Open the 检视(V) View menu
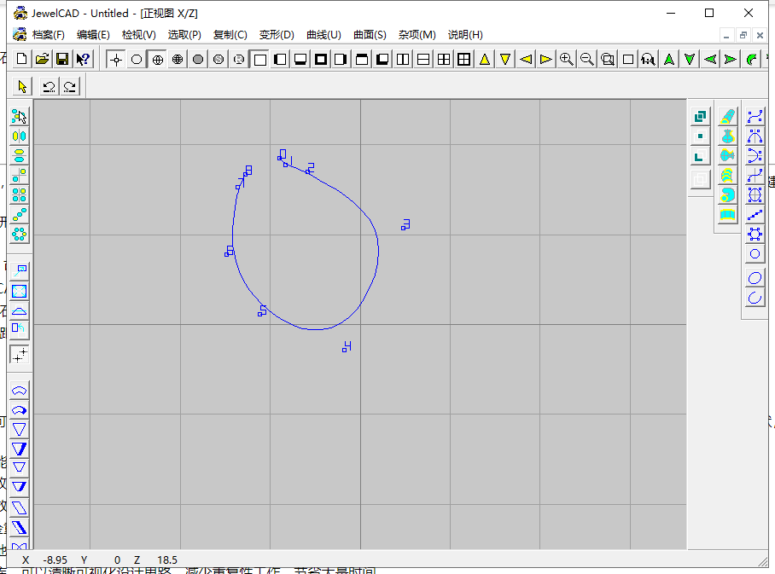This screenshot has height=574, width=775. [139, 35]
